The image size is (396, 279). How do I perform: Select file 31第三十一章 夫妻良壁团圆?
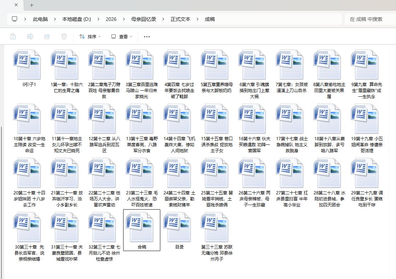[67, 237]
